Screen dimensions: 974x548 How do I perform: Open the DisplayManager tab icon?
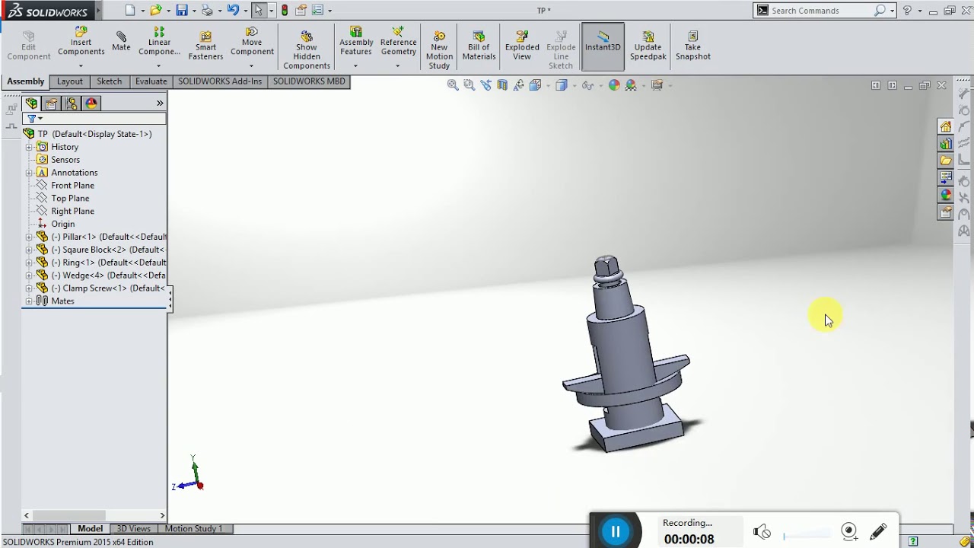(91, 104)
